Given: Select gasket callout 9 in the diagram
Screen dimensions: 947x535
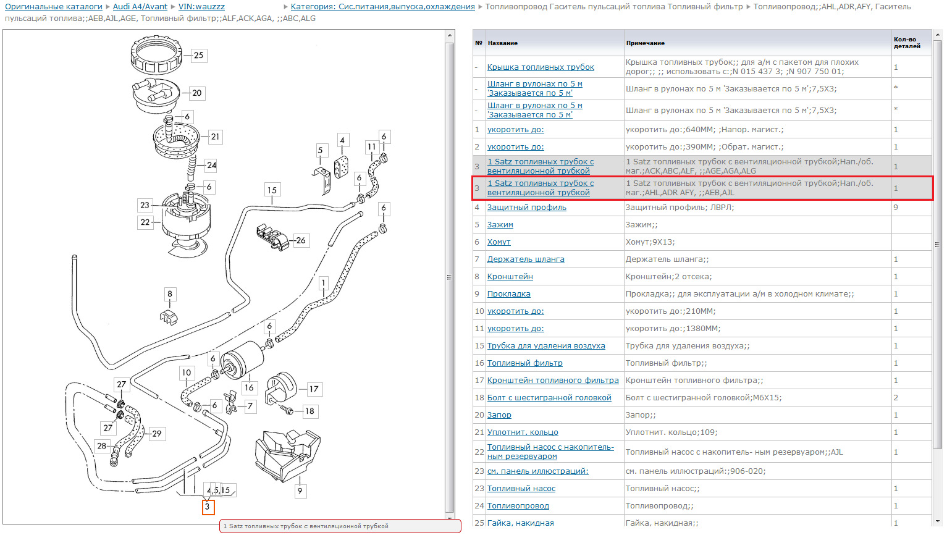Looking at the screenshot, I should click(x=300, y=491).
